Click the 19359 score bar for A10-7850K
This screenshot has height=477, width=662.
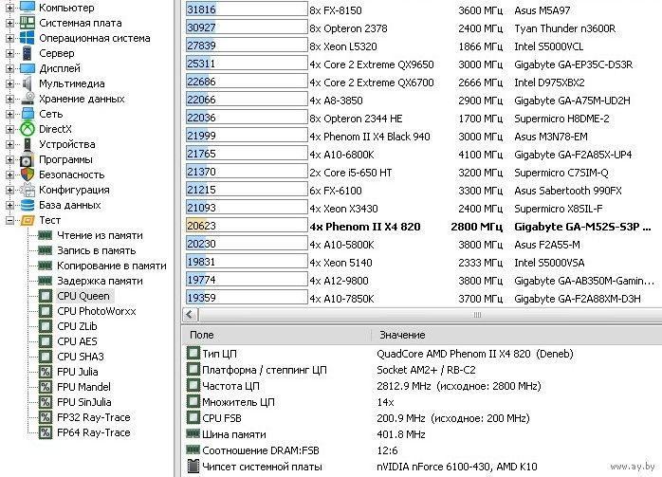click(x=247, y=298)
